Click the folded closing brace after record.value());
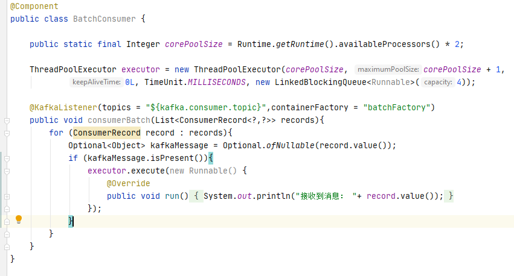 click(451, 196)
